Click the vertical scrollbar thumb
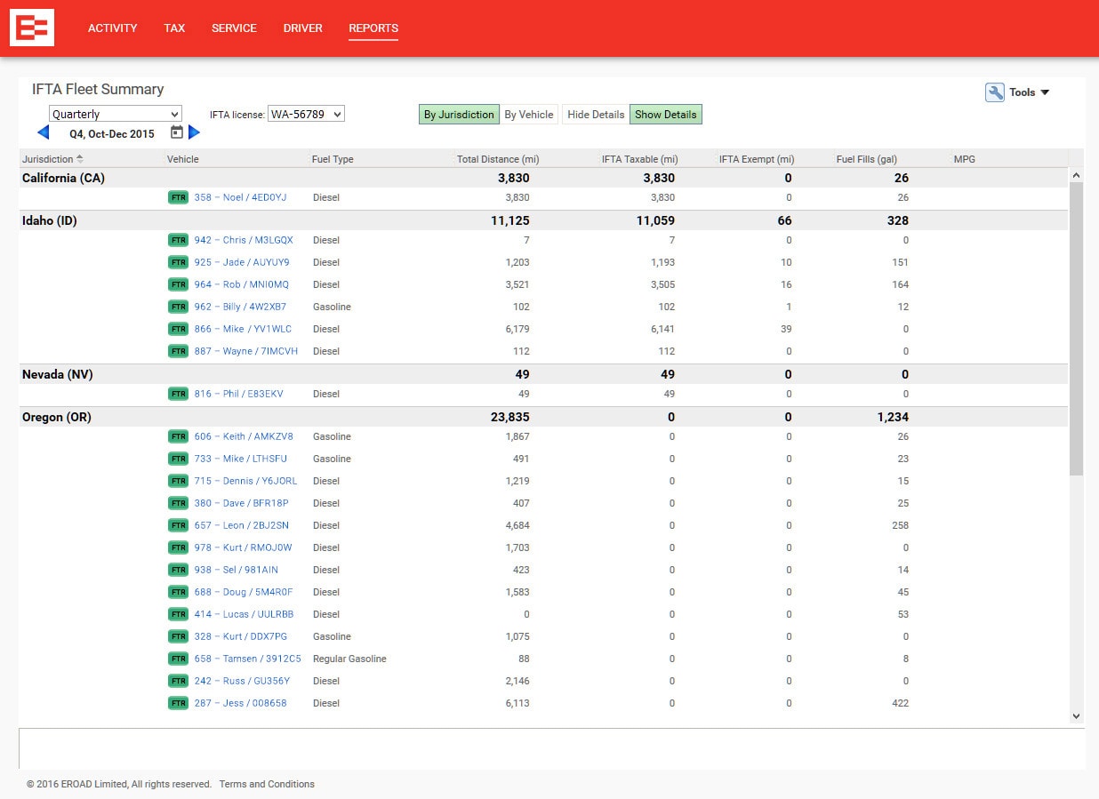Screen dimensions: 1099x799 coord(1076,329)
